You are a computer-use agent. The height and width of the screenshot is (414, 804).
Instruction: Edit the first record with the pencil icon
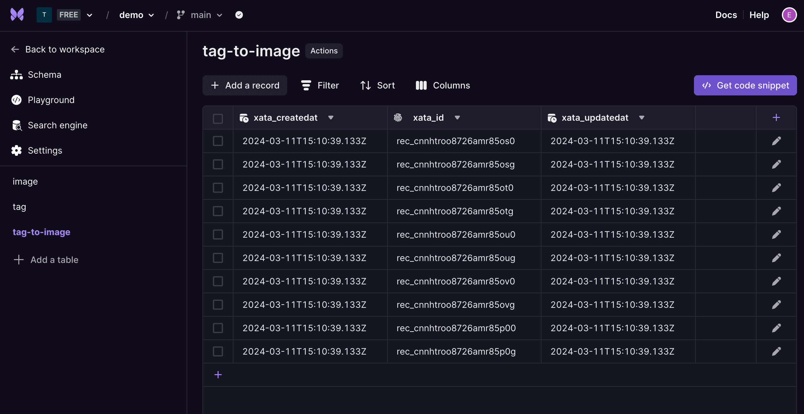[777, 141]
